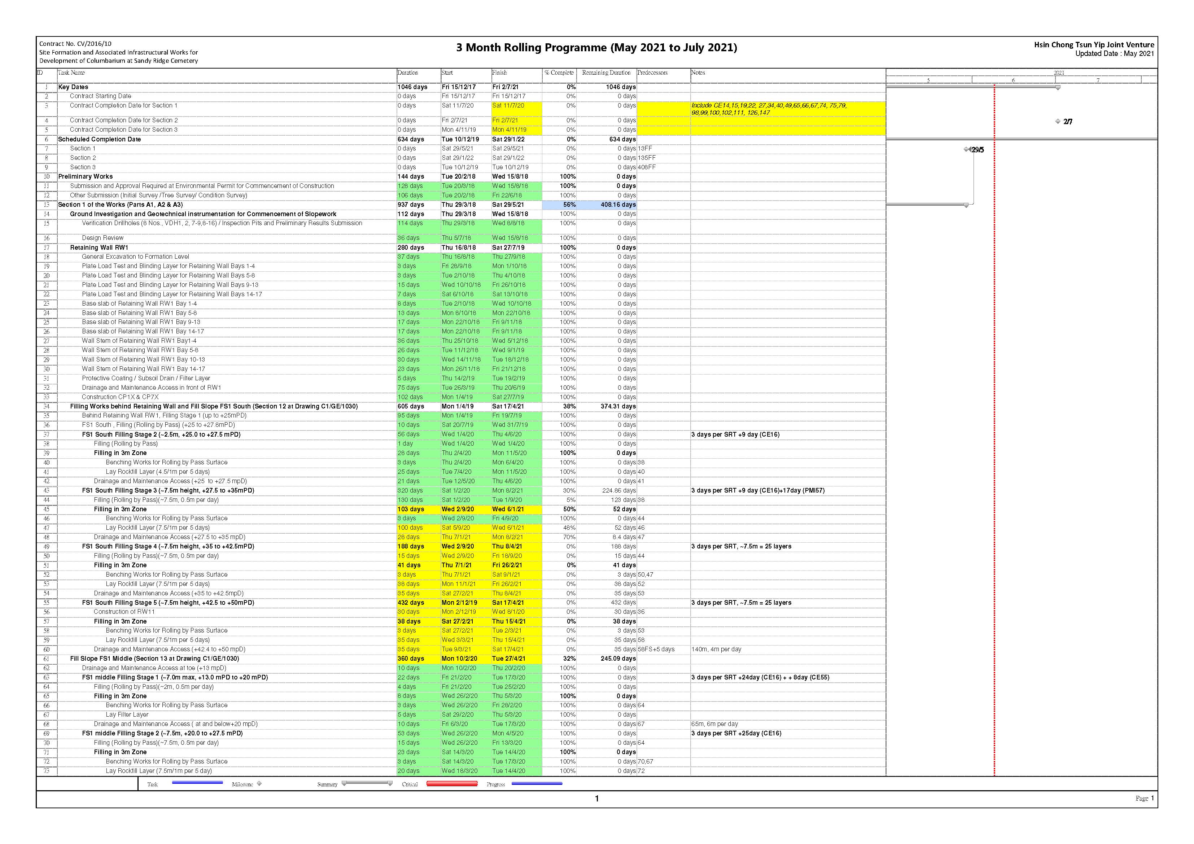Screen dimensions: 1194x844
Task: Click "General Excavation to Formation Level" task
Action: [135, 257]
